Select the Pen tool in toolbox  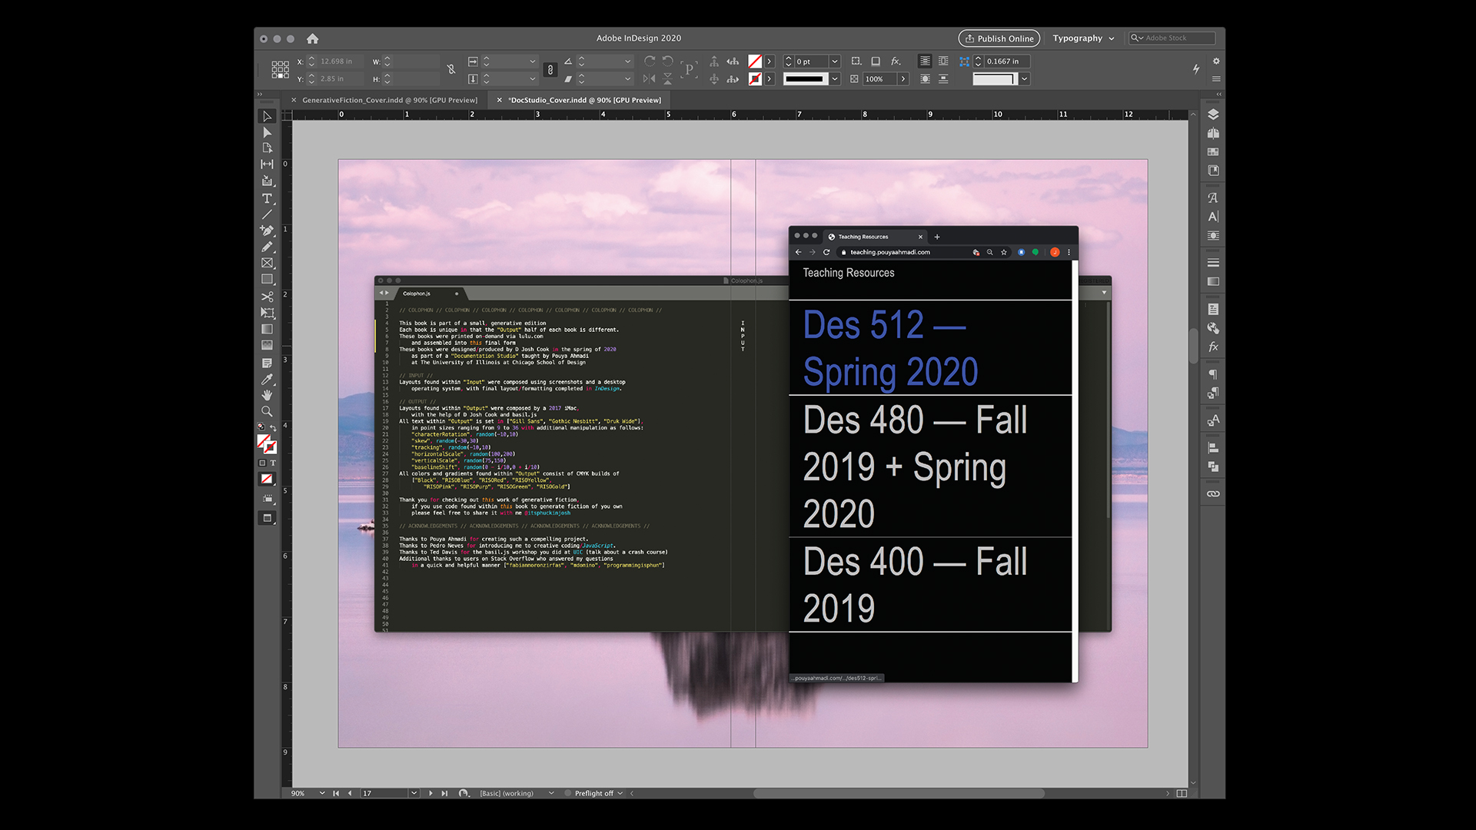pos(267,230)
